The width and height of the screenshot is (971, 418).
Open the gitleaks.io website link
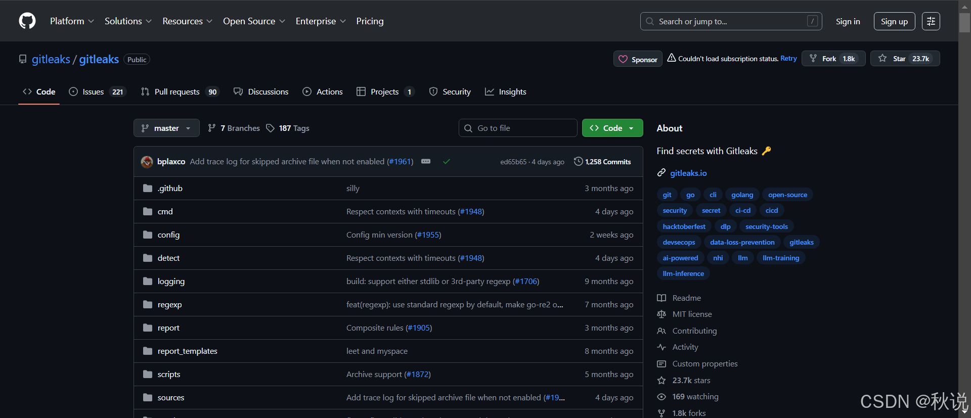(x=688, y=173)
